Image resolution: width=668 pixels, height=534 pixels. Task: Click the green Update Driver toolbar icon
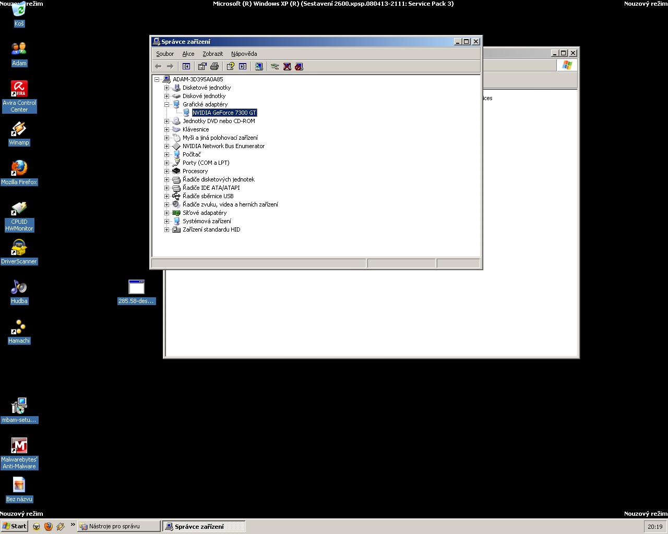275,66
